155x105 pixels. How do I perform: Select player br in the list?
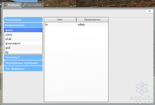click(x=76, y=25)
